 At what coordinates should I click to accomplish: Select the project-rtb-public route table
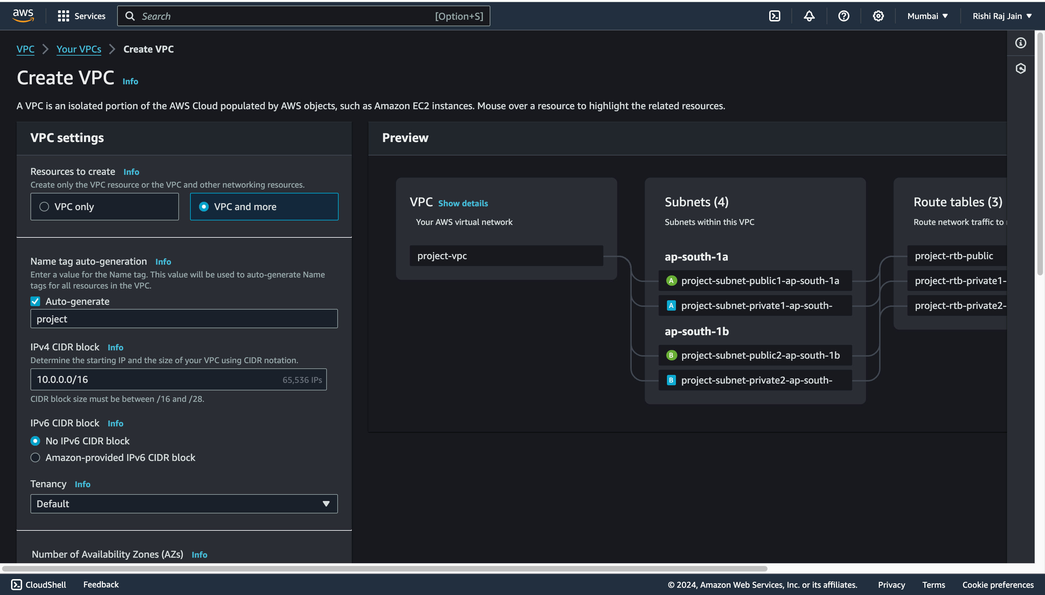point(957,256)
